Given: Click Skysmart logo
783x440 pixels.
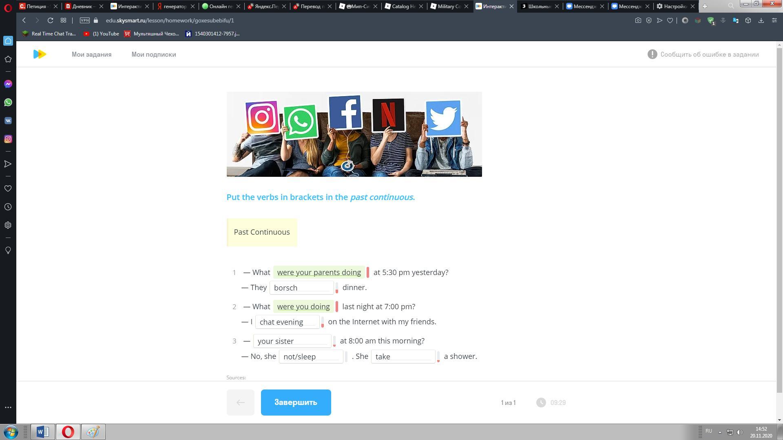Looking at the screenshot, I should click(40, 54).
